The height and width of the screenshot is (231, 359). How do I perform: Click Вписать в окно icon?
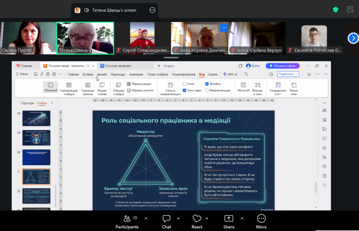(257, 85)
